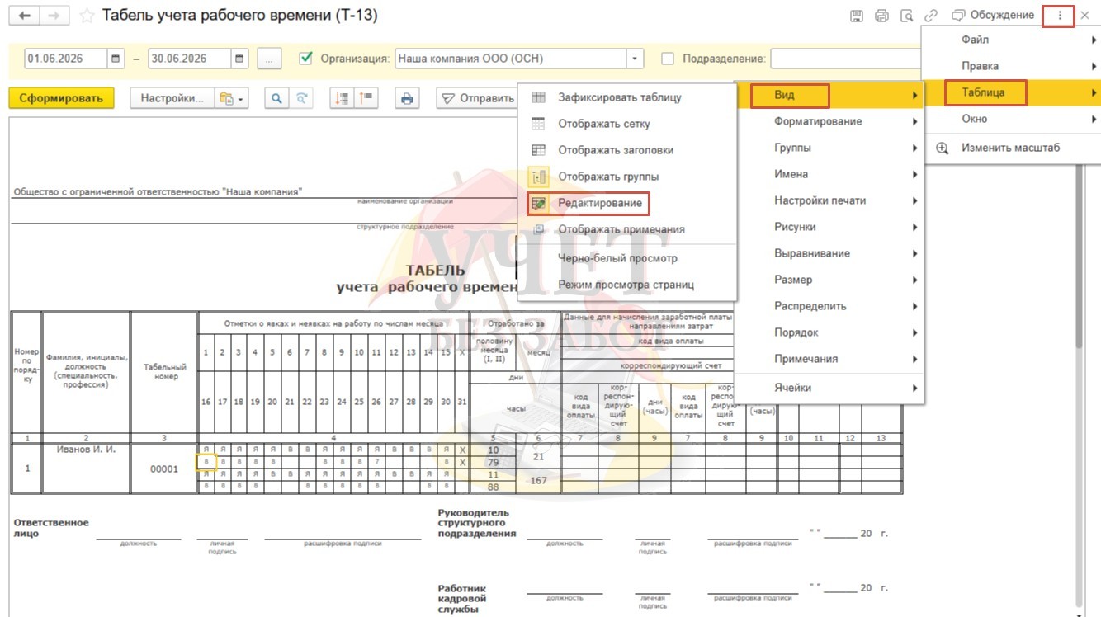Select Редактирование in the Вид submenu
Screen dimensions: 1101x617
coord(599,203)
